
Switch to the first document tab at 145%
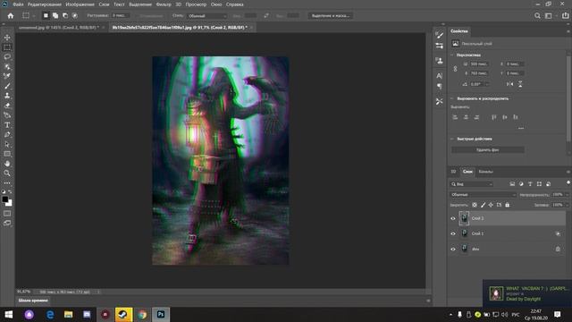click(59, 28)
